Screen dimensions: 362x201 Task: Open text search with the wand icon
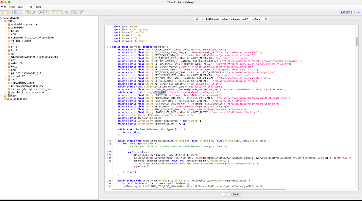coord(41,12)
